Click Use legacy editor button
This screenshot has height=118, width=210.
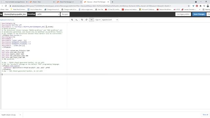pyautogui.click(x=183, y=14)
